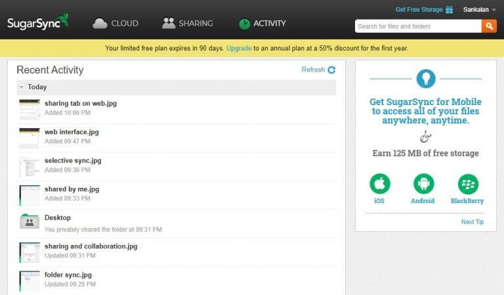Click 'You privately shared the folder' text

[x=103, y=230]
